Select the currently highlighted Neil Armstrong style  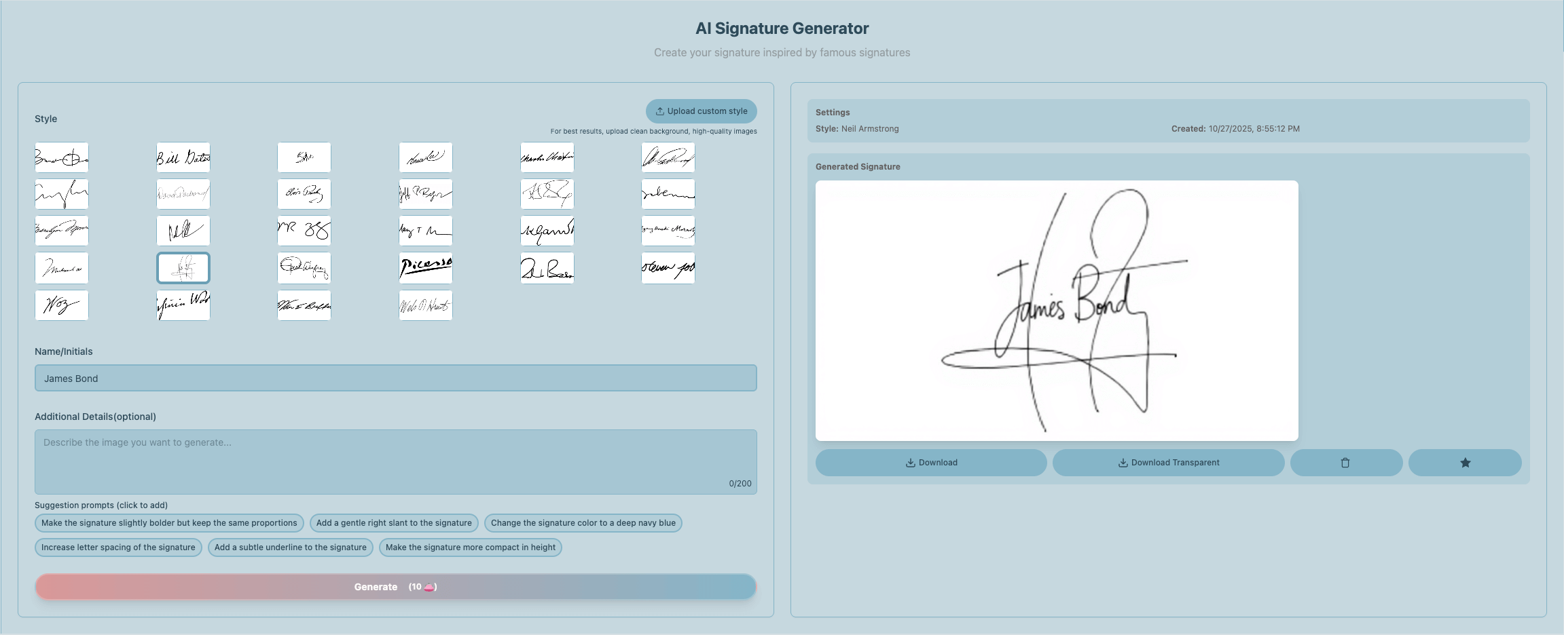(x=183, y=267)
